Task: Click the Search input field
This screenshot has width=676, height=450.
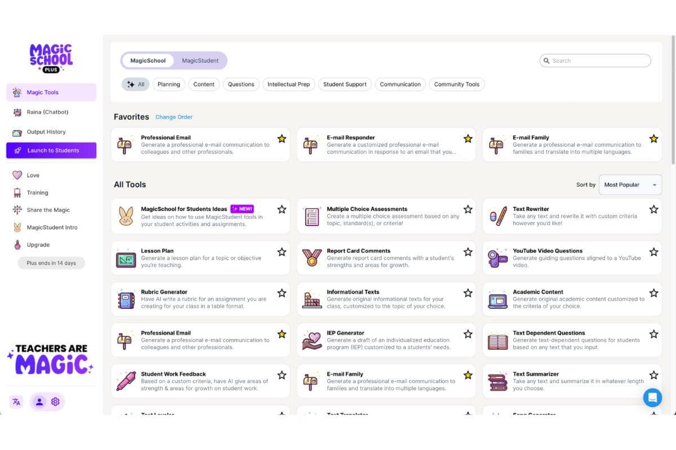Action: pyautogui.click(x=595, y=61)
